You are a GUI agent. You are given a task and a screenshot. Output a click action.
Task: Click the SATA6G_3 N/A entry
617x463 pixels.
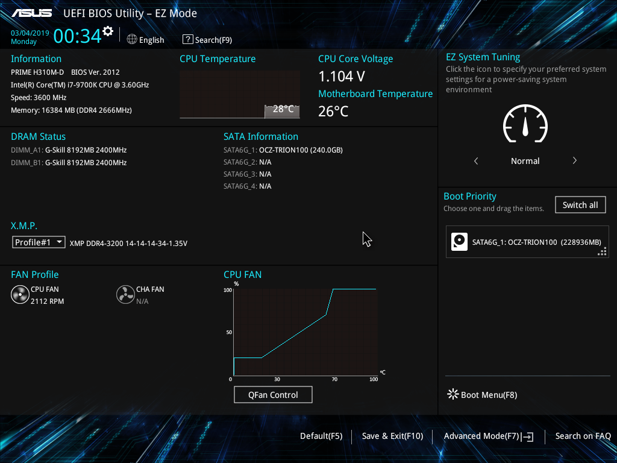pos(248,174)
